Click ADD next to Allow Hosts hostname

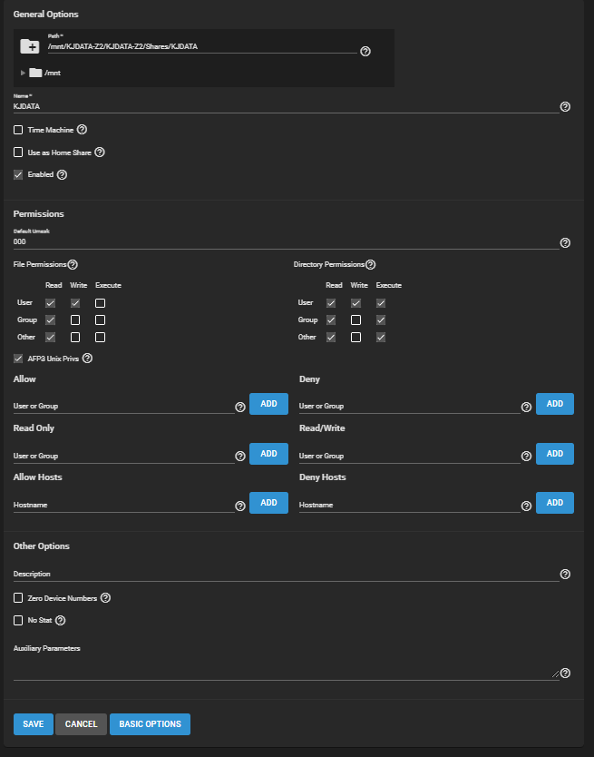point(268,503)
